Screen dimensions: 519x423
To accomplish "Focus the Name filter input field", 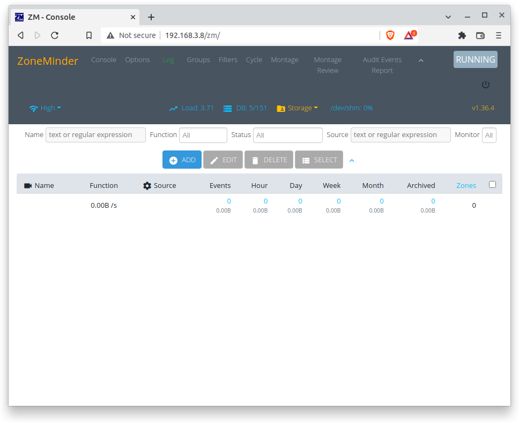I will point(95,135).
